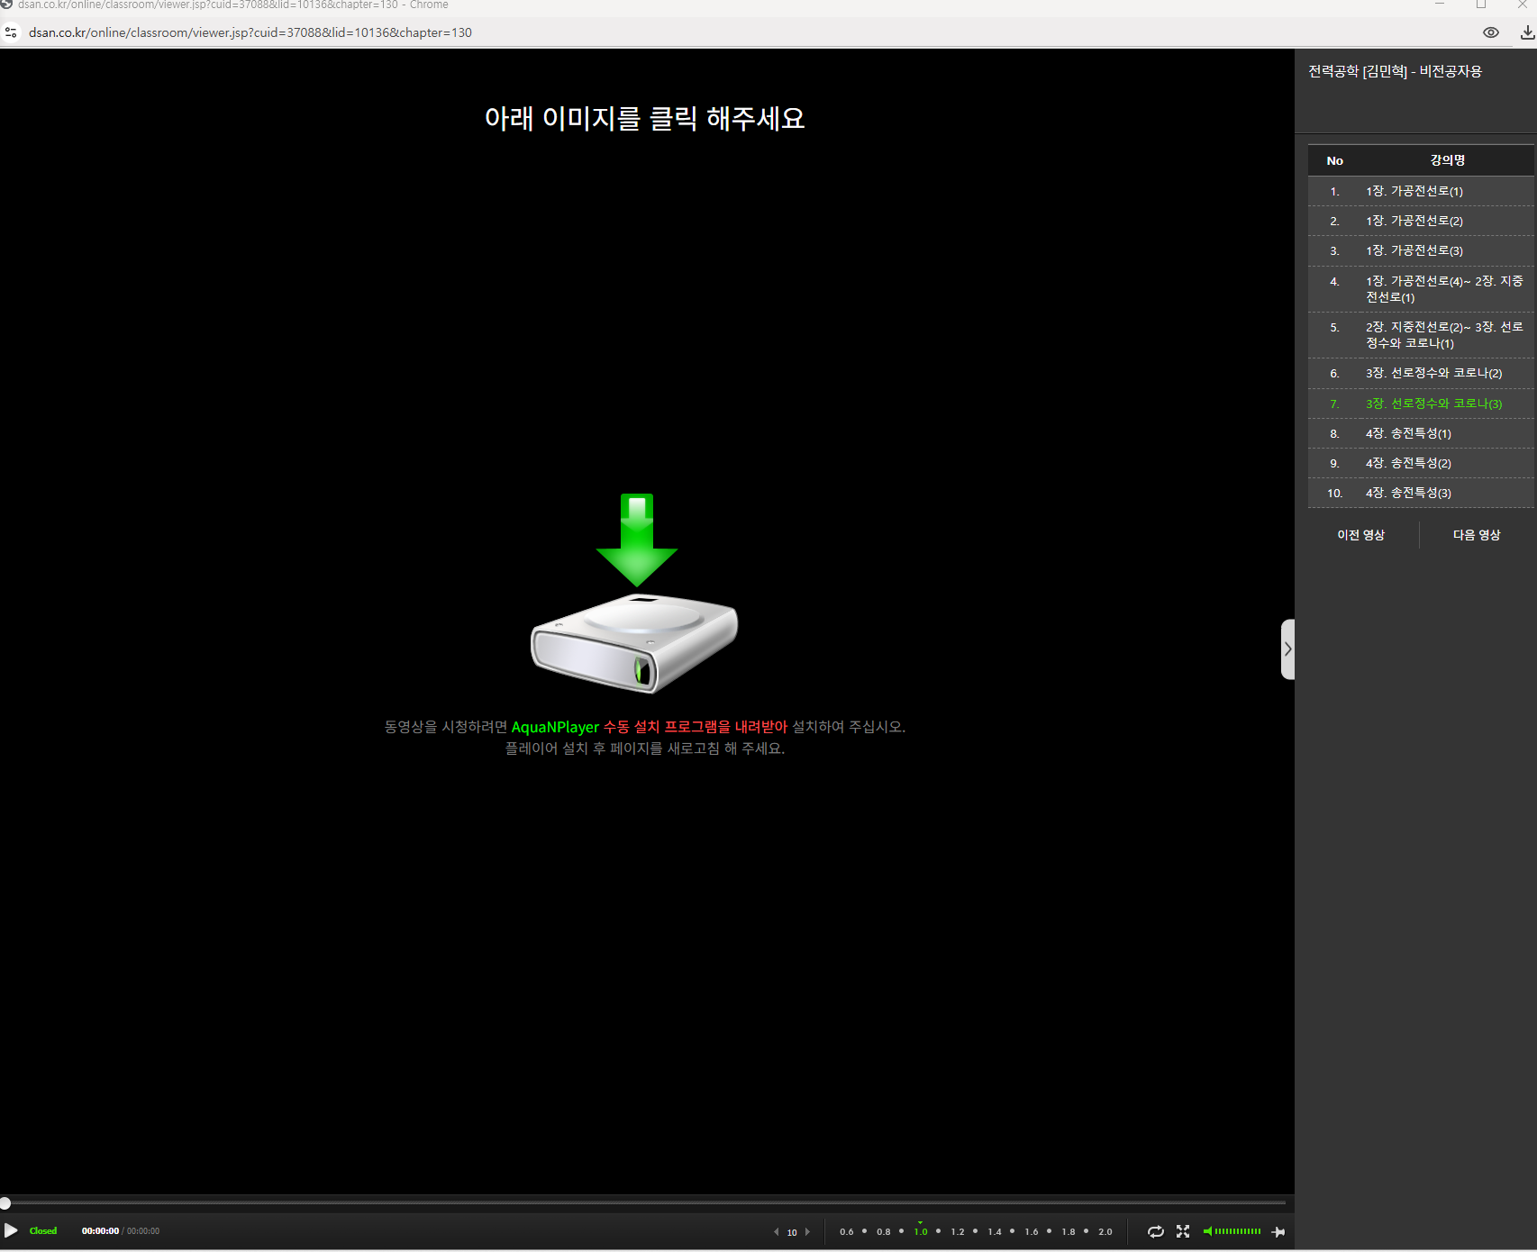Click the pin icon in player bar

click(x=1278, y=1231)
